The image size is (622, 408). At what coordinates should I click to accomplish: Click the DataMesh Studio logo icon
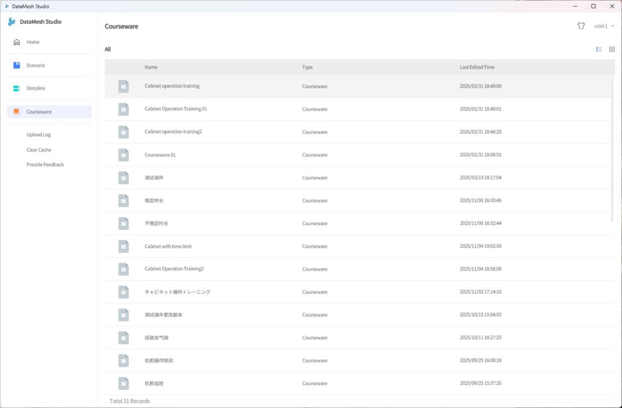coord(12,22)
